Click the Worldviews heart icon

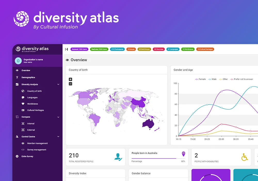(23, 104)
